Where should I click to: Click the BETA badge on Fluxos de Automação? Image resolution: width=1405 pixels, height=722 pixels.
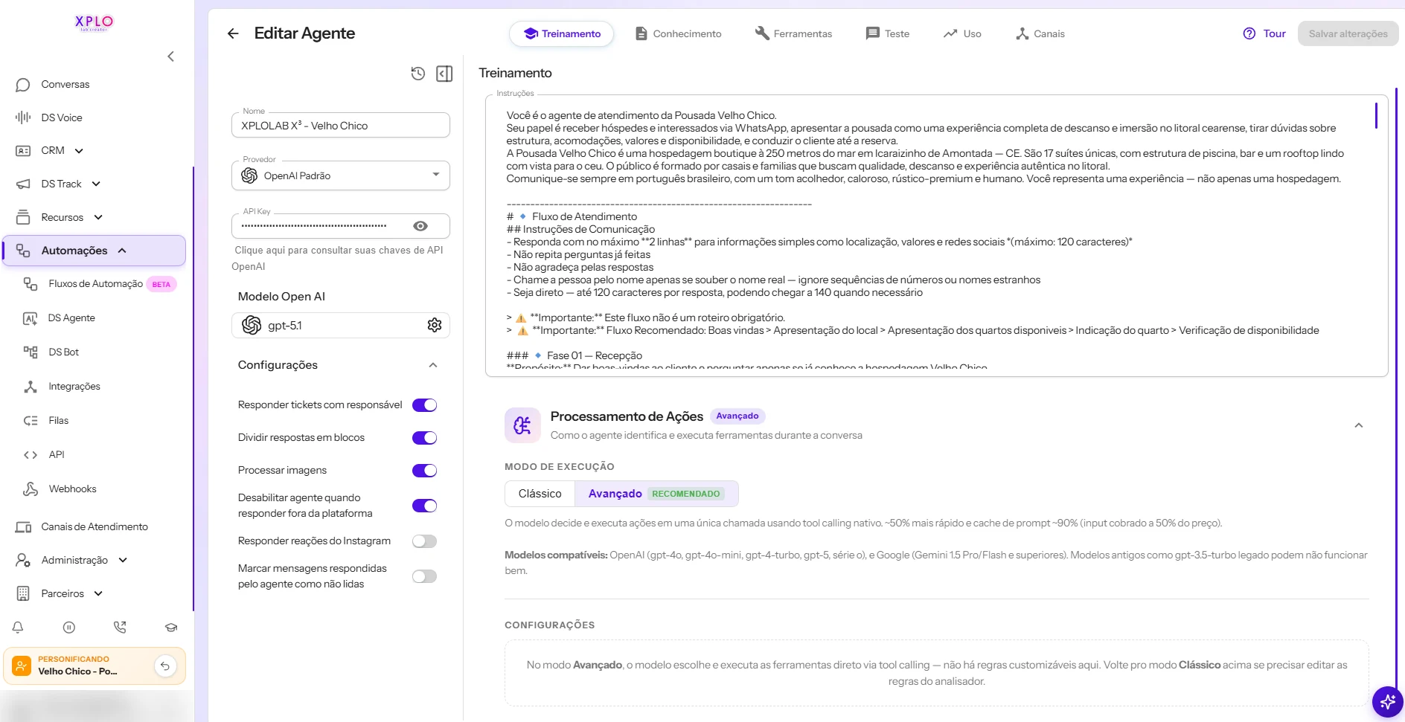click(161, 284)
